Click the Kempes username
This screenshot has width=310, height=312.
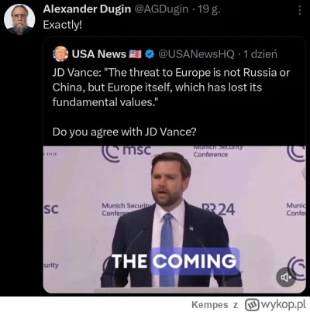coord(210,305)
